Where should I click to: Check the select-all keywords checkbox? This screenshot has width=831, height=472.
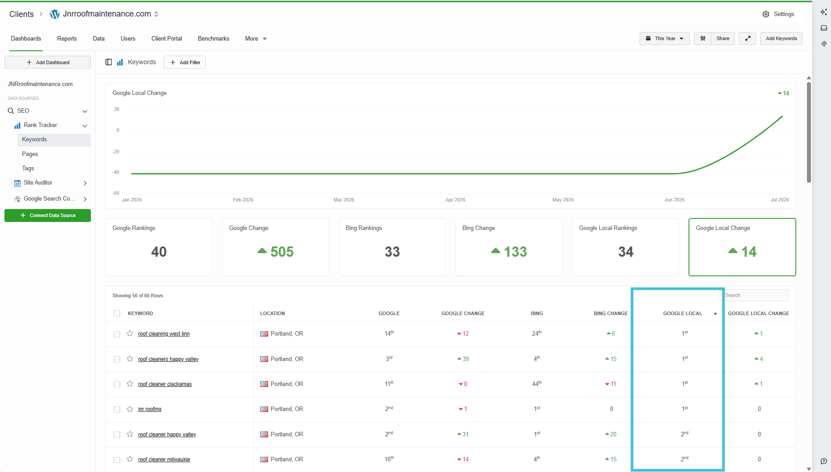[117, 313]
